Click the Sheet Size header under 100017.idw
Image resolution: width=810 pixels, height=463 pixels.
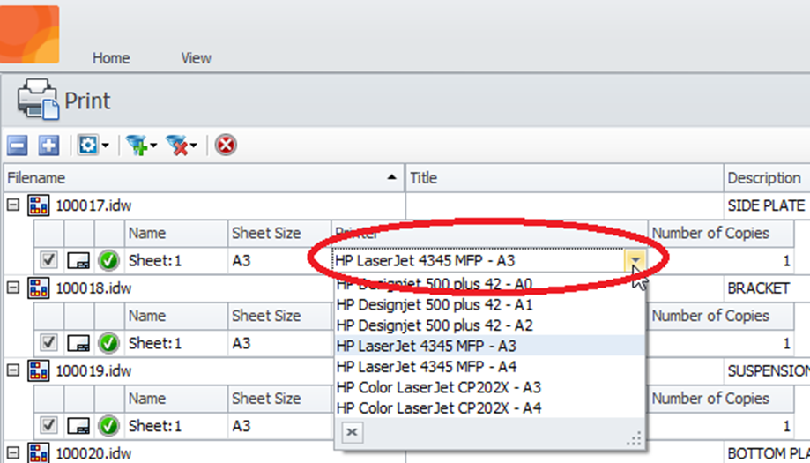tap(279, 233)
